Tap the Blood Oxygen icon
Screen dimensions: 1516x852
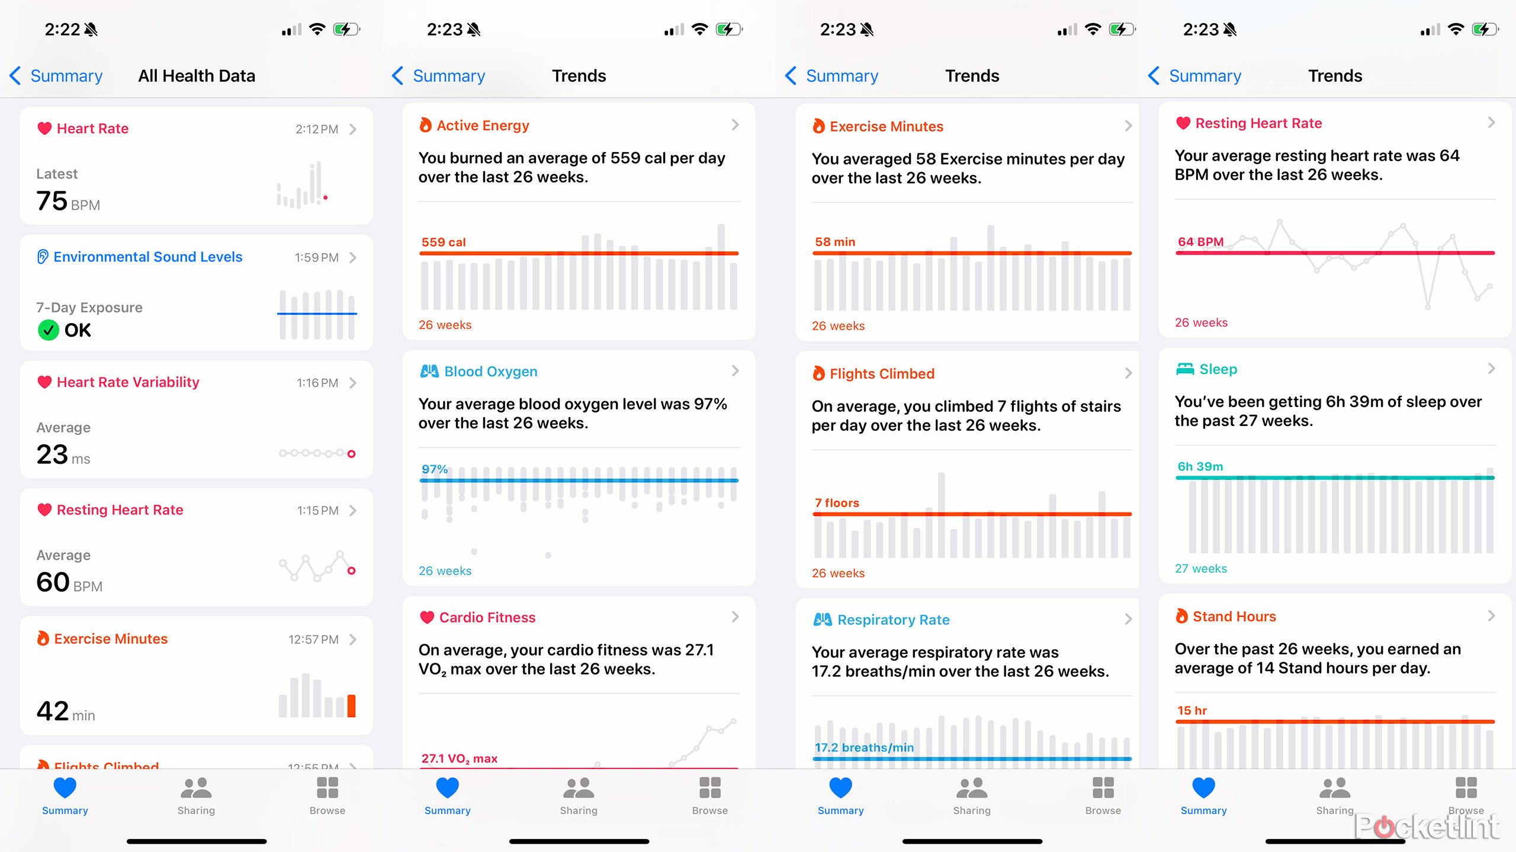(x=428, y=372)
